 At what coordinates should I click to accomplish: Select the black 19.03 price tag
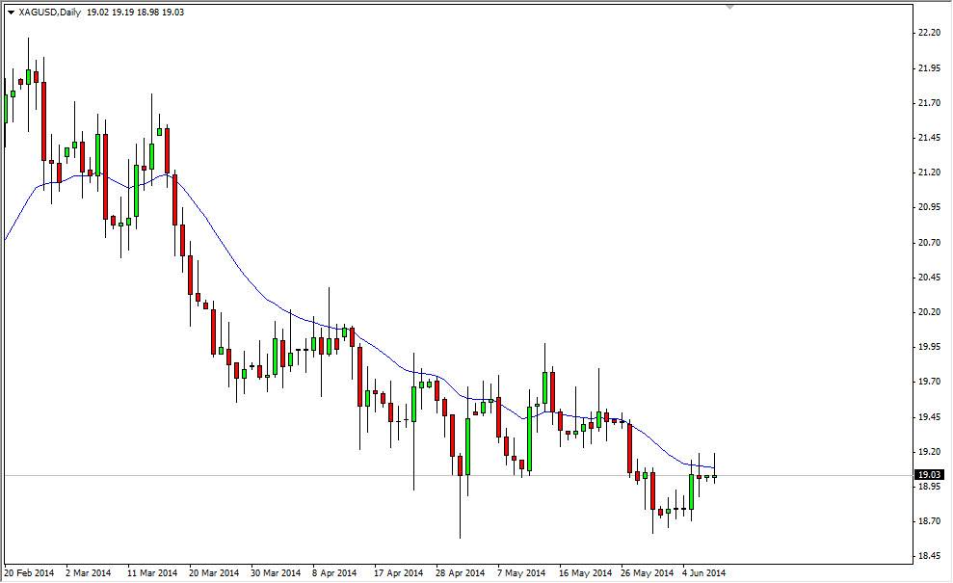click(928, 472)
